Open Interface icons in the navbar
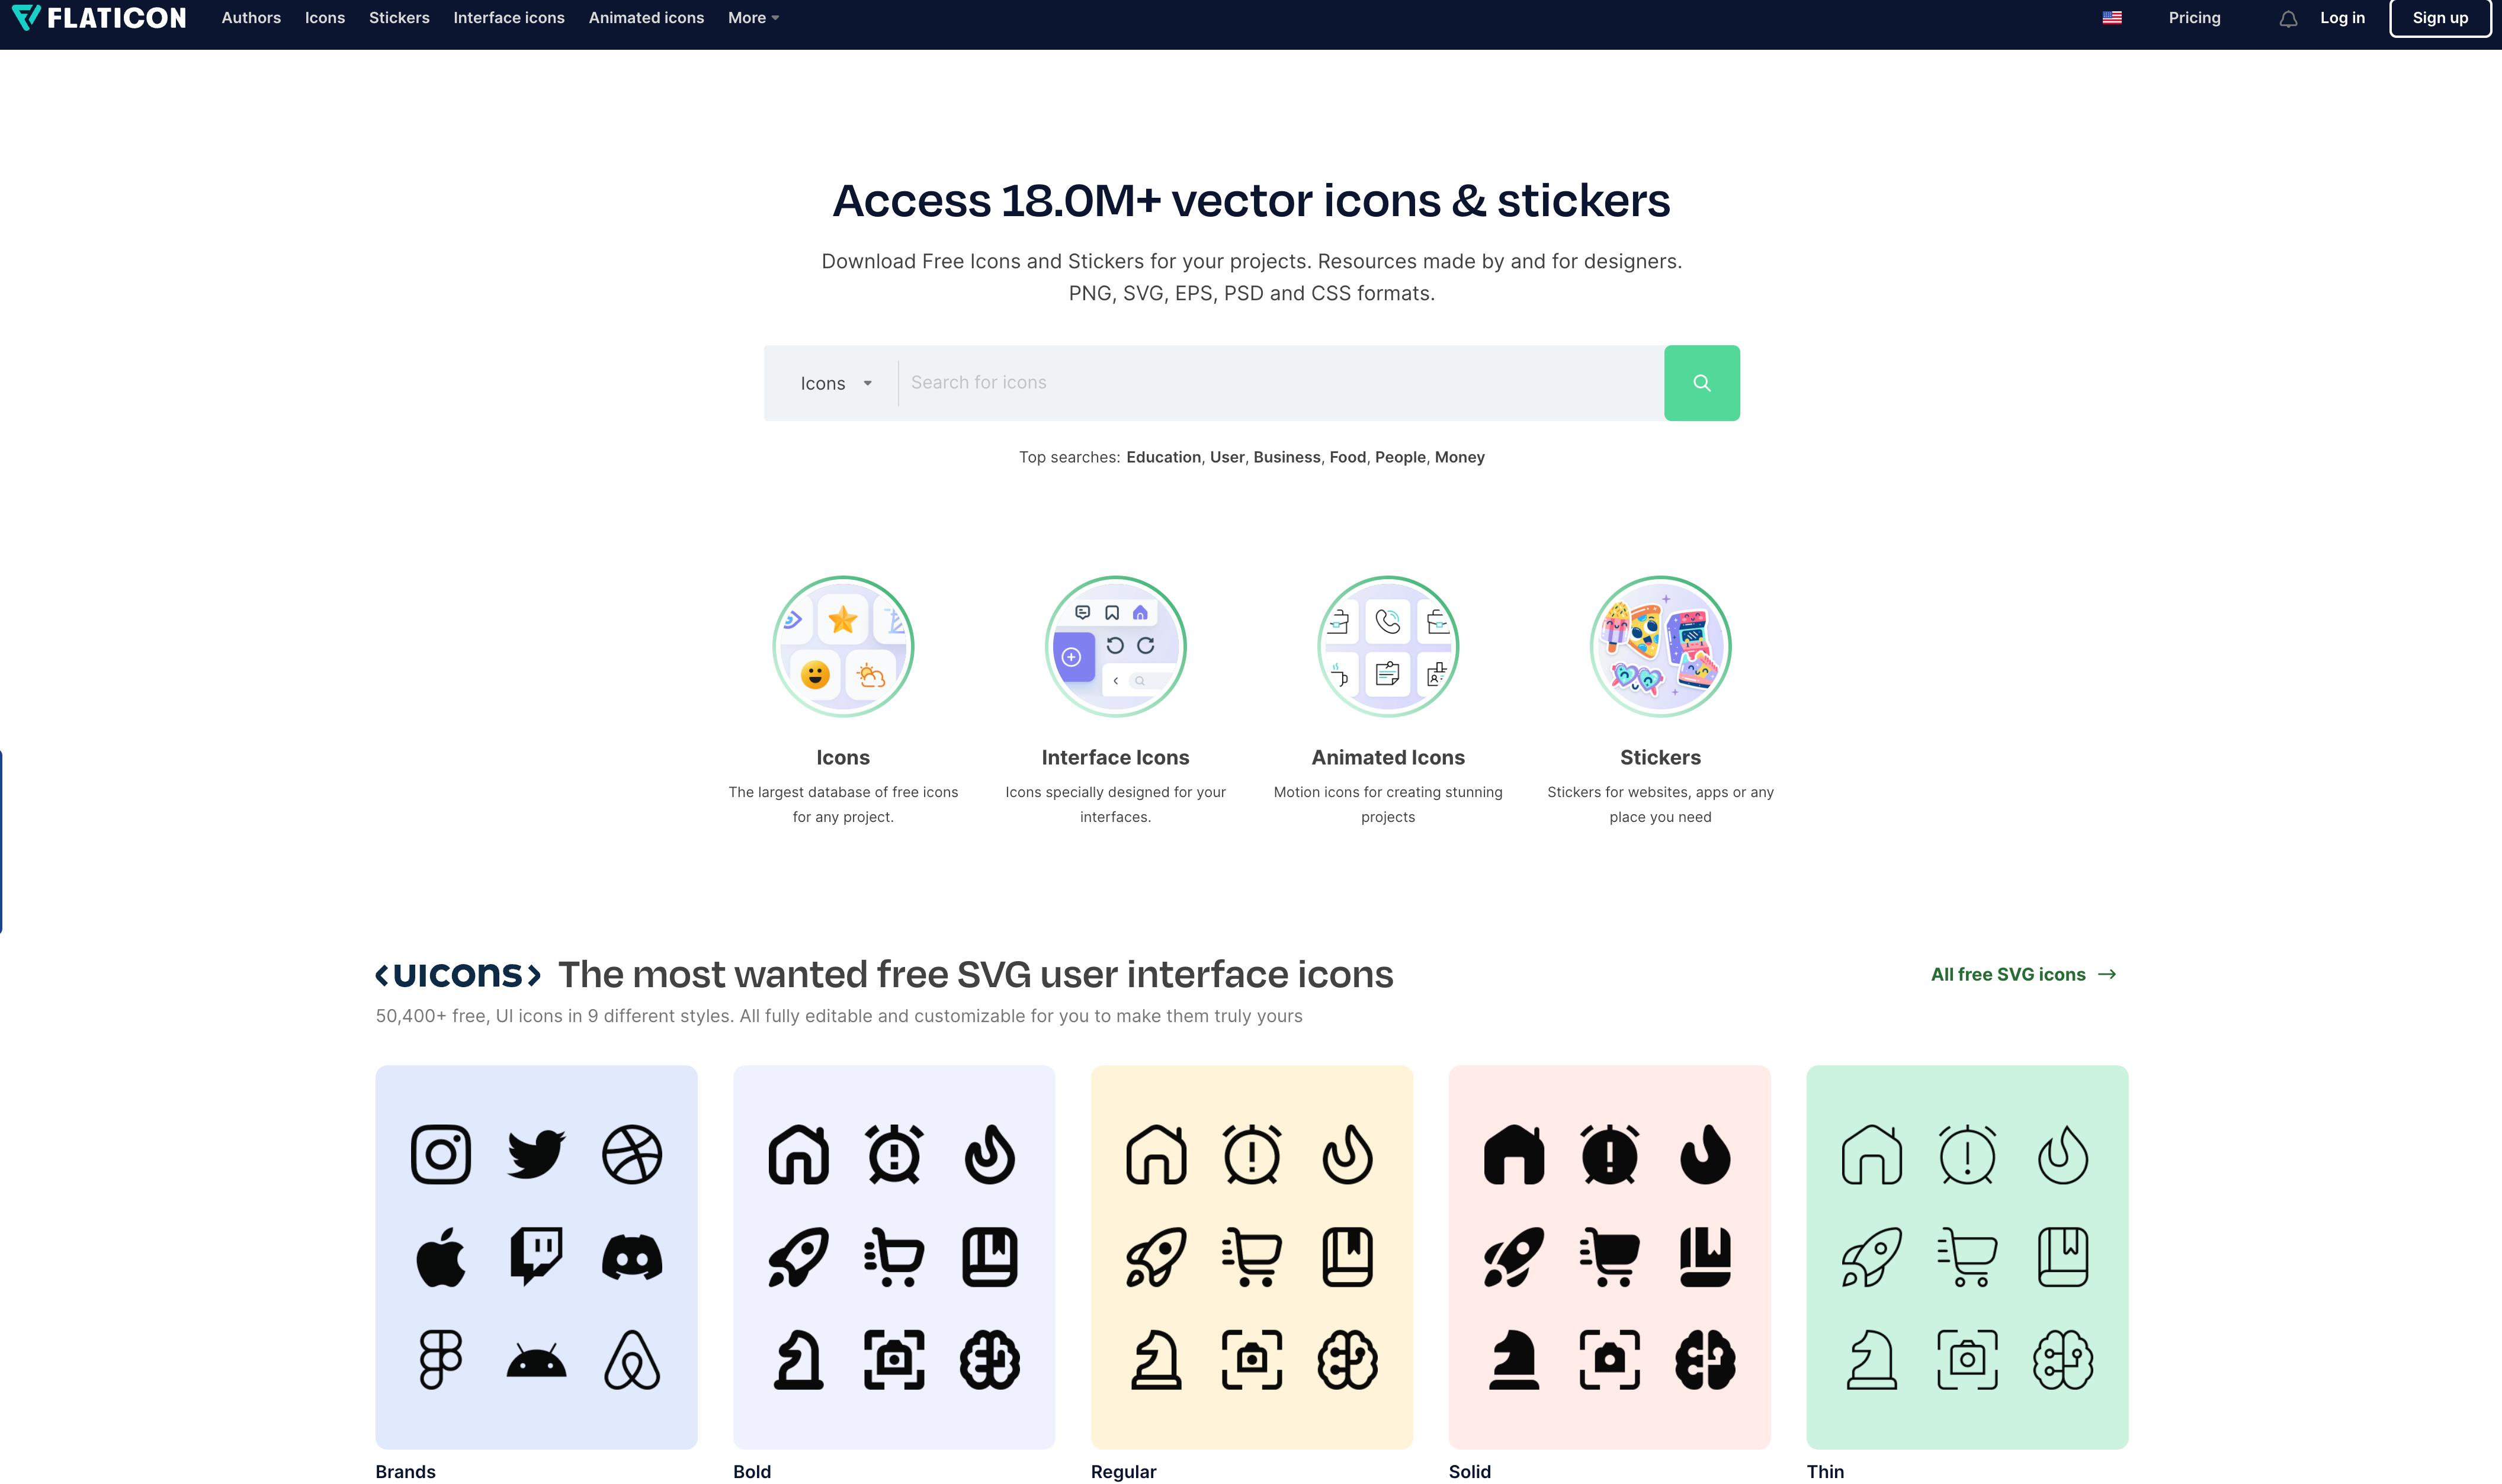The width and height of the screenshot is (2502, 1484). coord(508,18)
